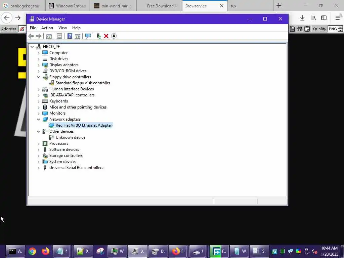Open the browser library bookshelf icon
The image size is (344, 258).
pos(313,18)
